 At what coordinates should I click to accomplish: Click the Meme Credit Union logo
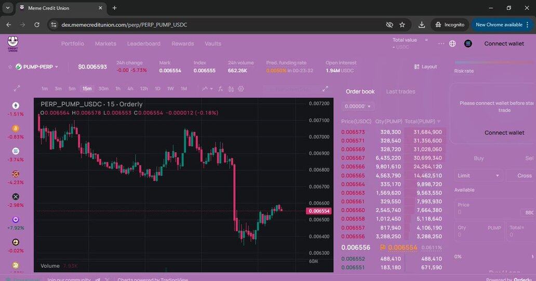tap(13, 43)
